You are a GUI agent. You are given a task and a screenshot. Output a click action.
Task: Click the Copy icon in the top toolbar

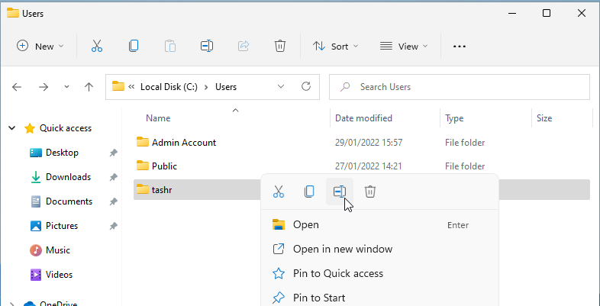tap(134, 46)
